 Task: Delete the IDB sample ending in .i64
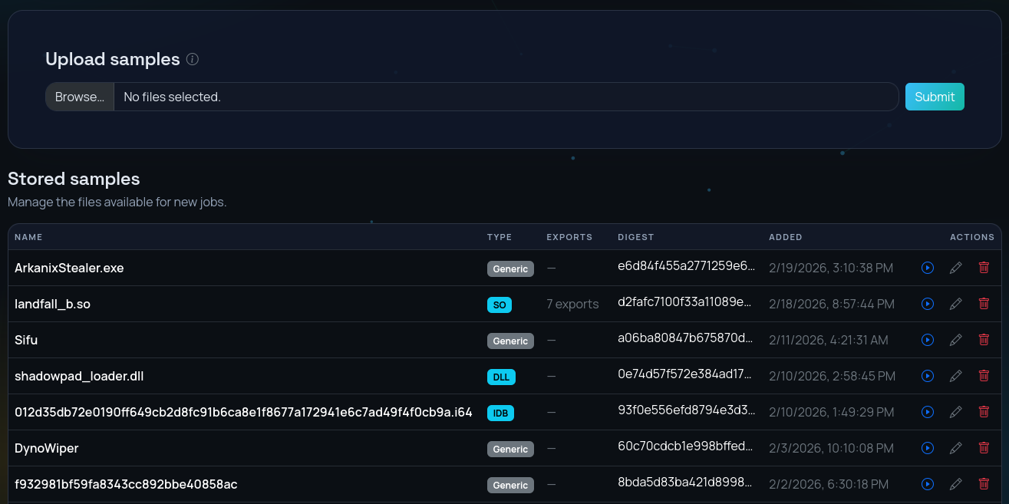click(x=984, y=412)
